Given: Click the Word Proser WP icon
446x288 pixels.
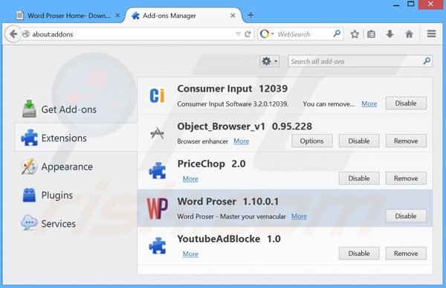Looking at the screenshot, I should (157, 208).
